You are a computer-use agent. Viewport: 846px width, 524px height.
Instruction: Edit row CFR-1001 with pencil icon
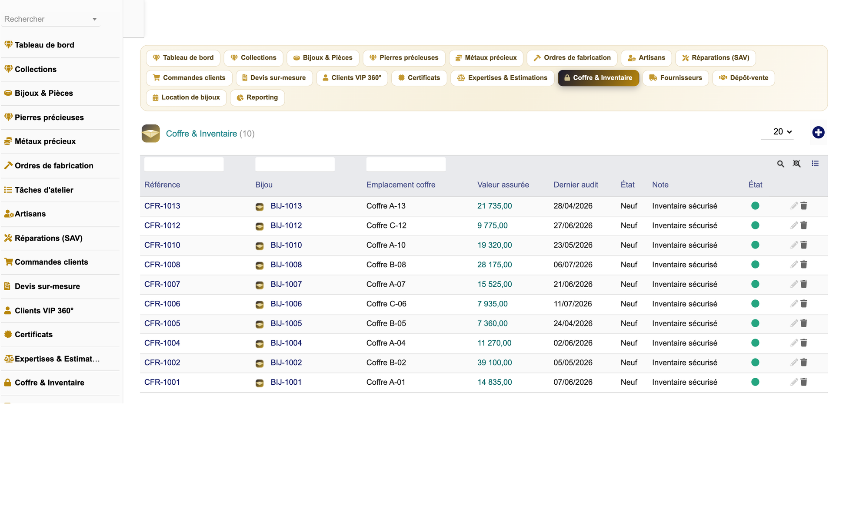pos(794,382)
